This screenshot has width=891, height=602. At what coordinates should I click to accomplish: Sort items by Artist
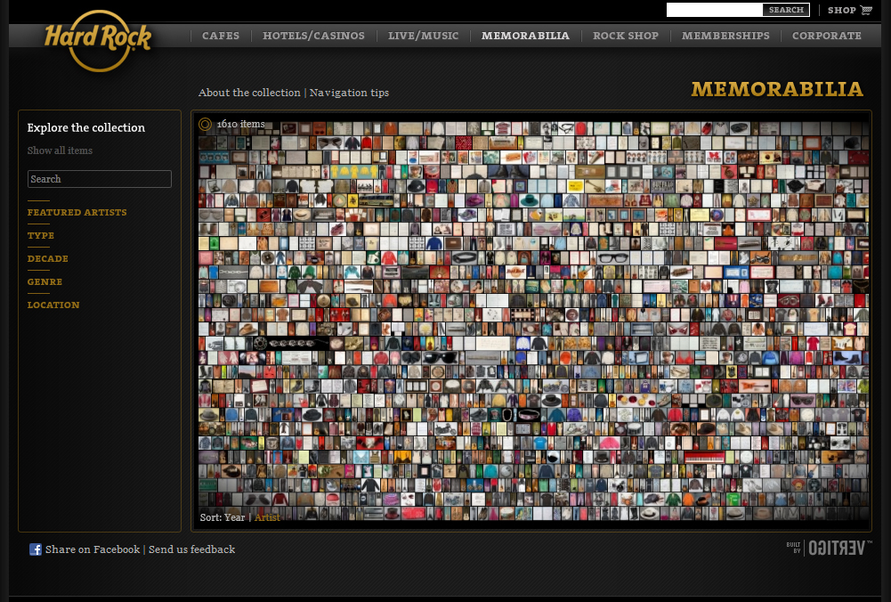coord(267,517)
